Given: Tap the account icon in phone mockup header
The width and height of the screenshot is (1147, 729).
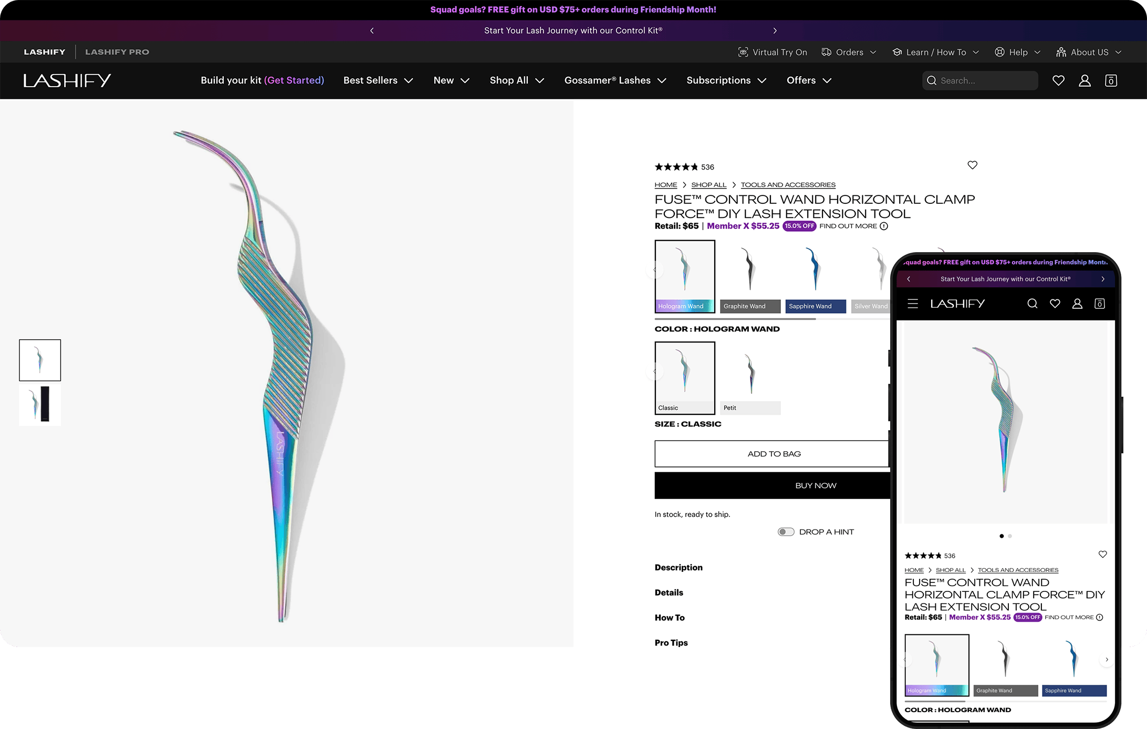Looking at the screenshot, I should tap(1077, 304).
